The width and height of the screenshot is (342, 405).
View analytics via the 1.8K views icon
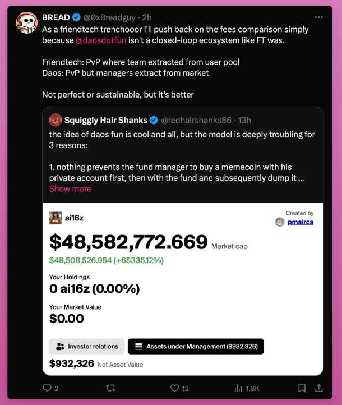[x=238, y=388]
